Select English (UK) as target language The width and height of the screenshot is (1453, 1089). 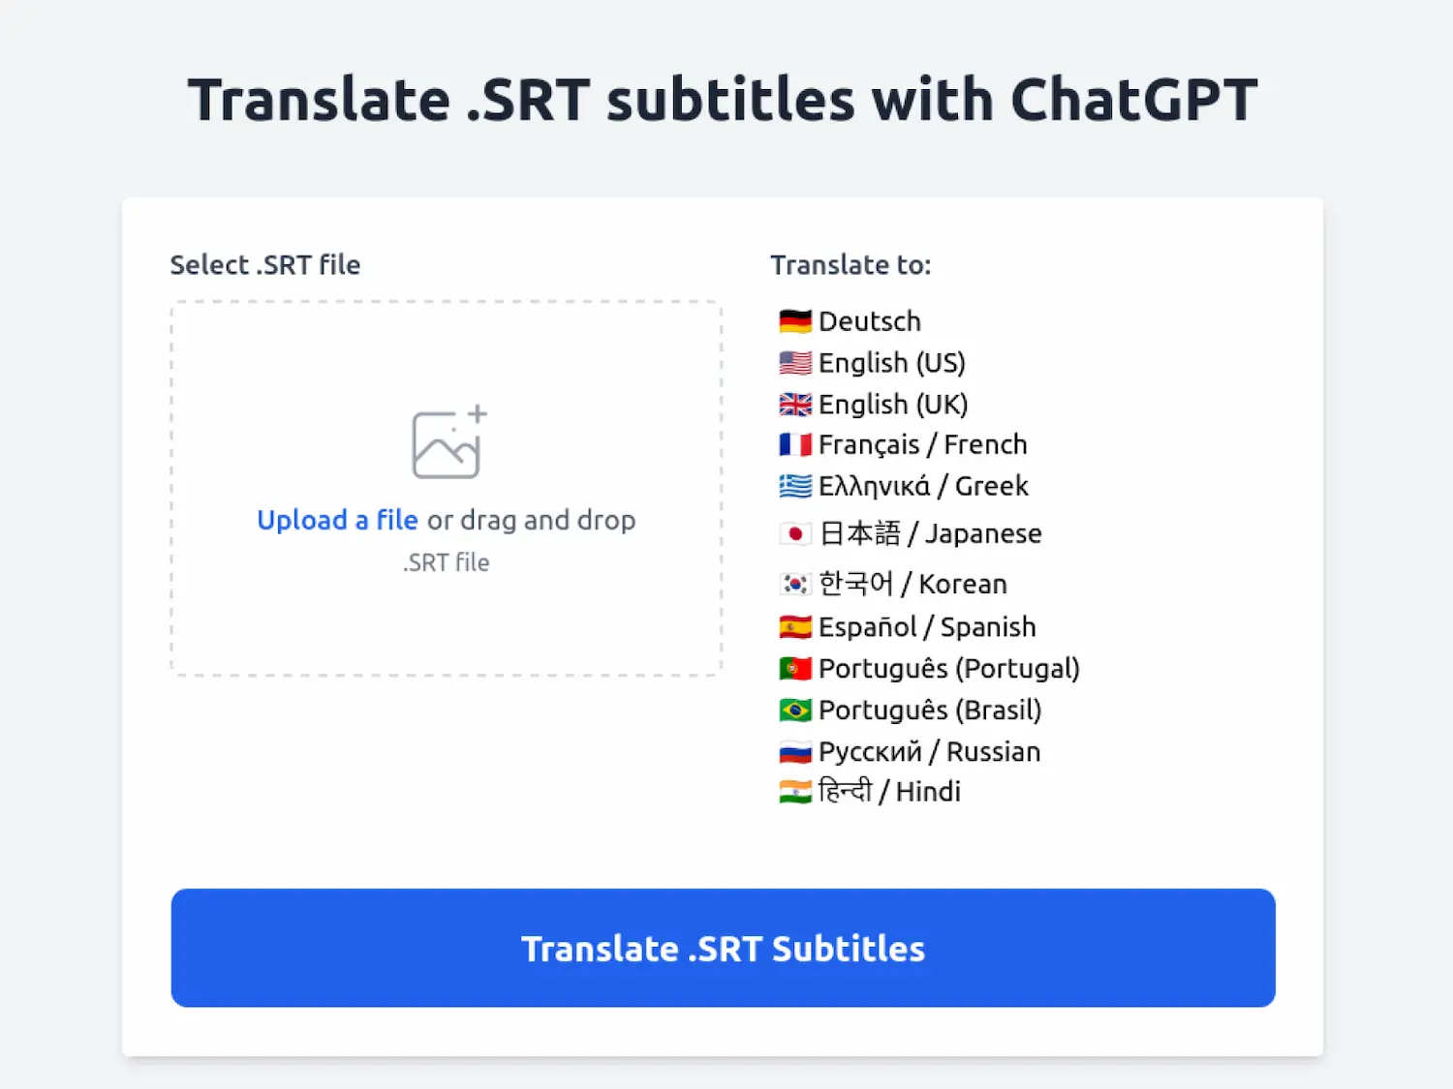pos(892,405)
